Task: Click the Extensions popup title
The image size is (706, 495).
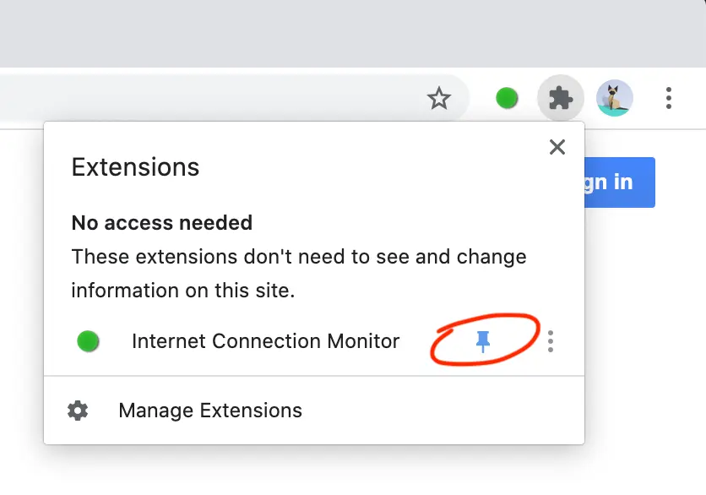Action: 134,167
